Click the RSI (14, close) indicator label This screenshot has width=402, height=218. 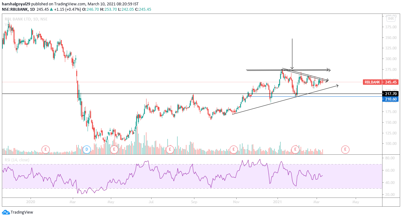(17, 160)
